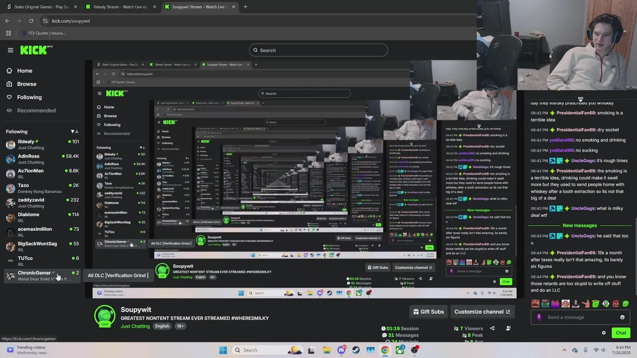This screenshot has width=637, height=358.
Task: Focus the Kick search box
Action: [x=318, y=50]
